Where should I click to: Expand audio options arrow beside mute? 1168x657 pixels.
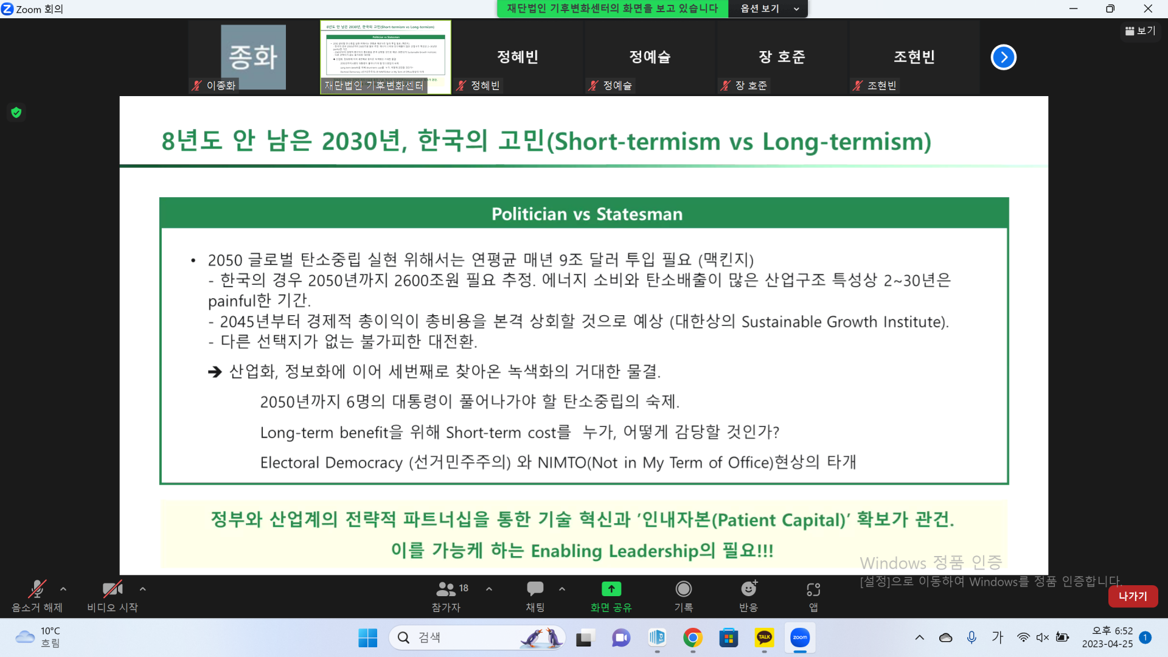[63, 589]
